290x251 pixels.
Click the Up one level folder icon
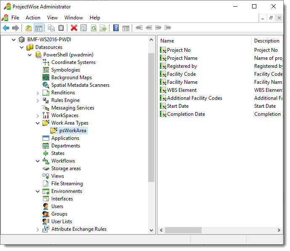[29, 28]
